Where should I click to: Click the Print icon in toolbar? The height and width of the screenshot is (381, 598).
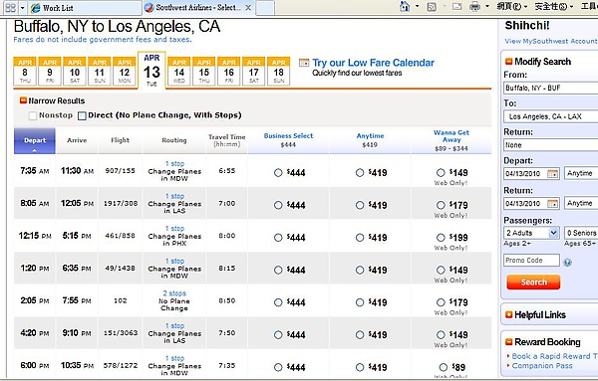tap(474, 7)
